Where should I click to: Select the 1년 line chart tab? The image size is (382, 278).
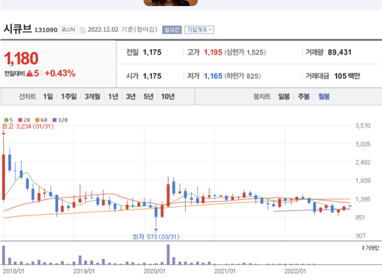point(113,97)
